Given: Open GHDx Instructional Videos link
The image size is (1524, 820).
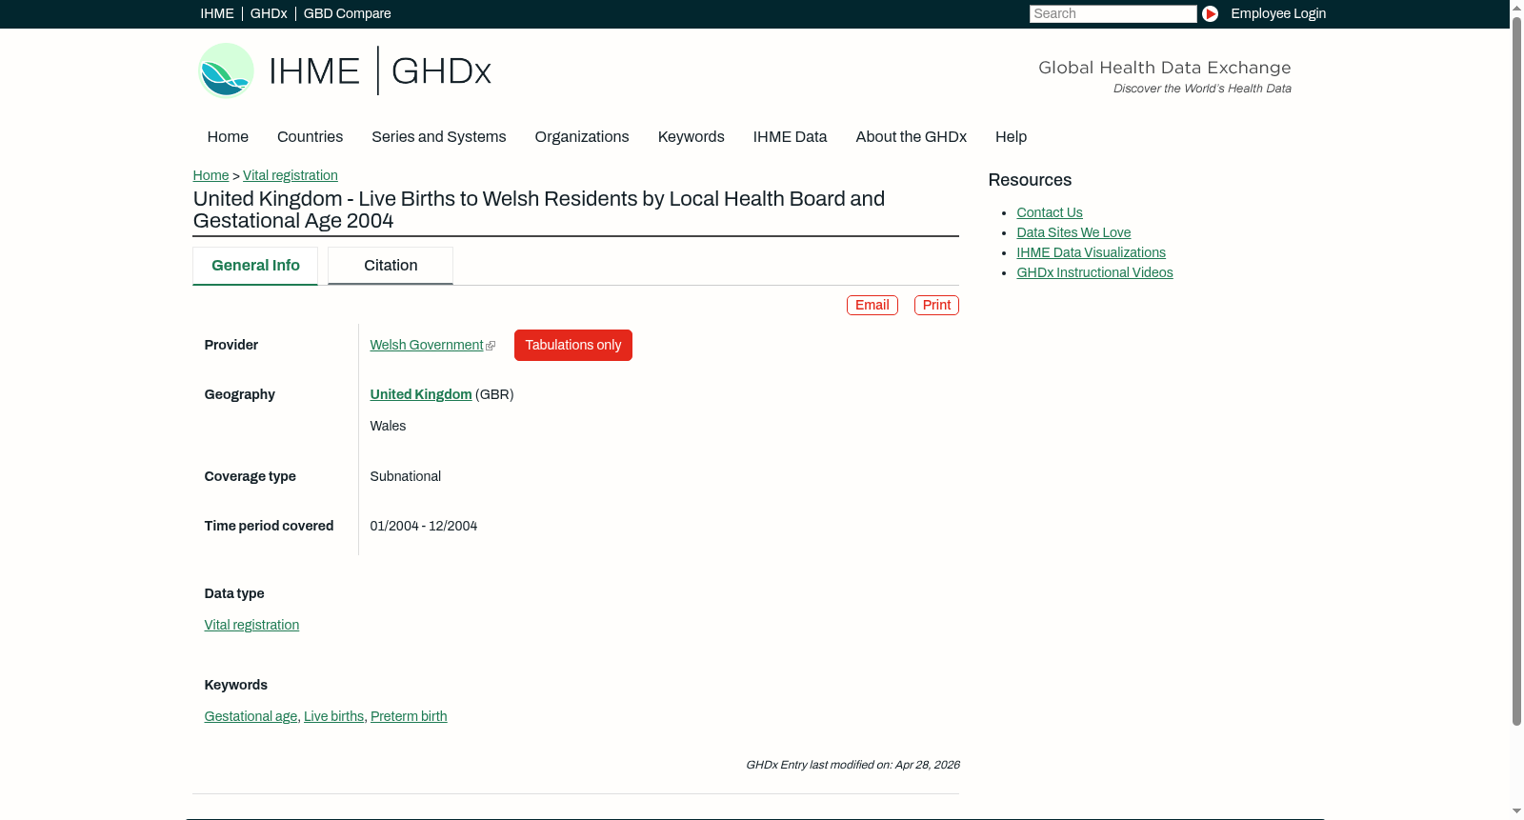Looking at the screenshot, I should point(1095,272).
